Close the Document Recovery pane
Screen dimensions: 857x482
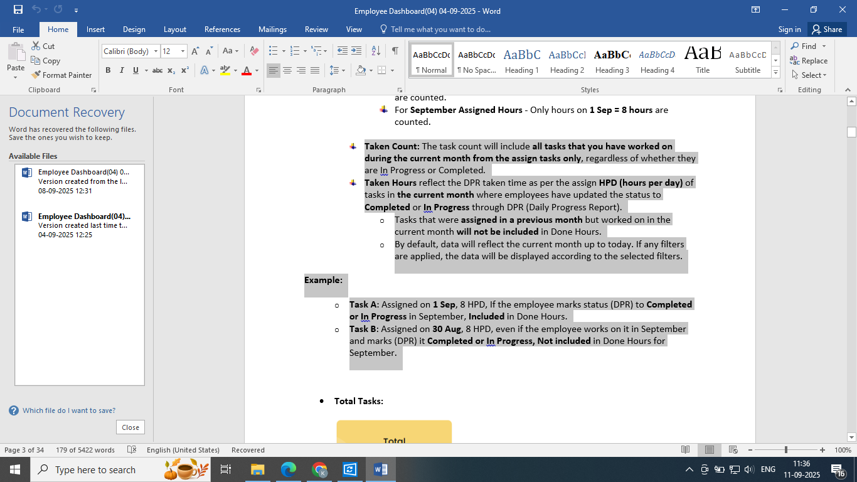130,427
